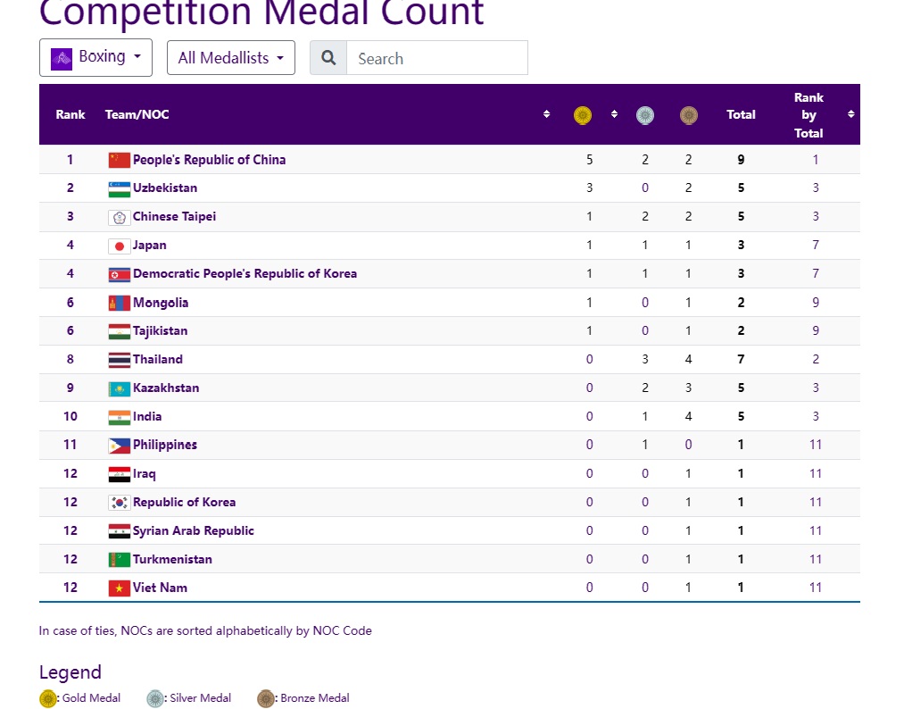
Task: Sort by Team/NOC column arrows
Action: click(546, 114)
